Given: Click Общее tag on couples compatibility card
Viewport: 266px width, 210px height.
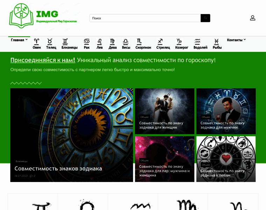Looking at the screenshot, I should click(x=144, y=160).
